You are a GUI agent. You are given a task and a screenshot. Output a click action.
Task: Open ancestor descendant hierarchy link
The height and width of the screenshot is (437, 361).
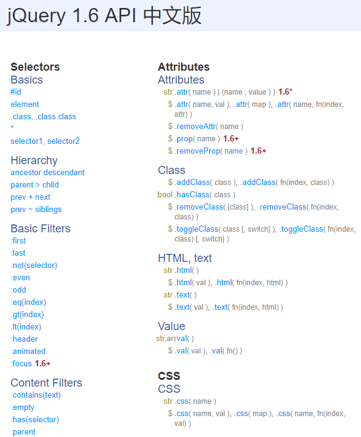(x=48, y=173)
